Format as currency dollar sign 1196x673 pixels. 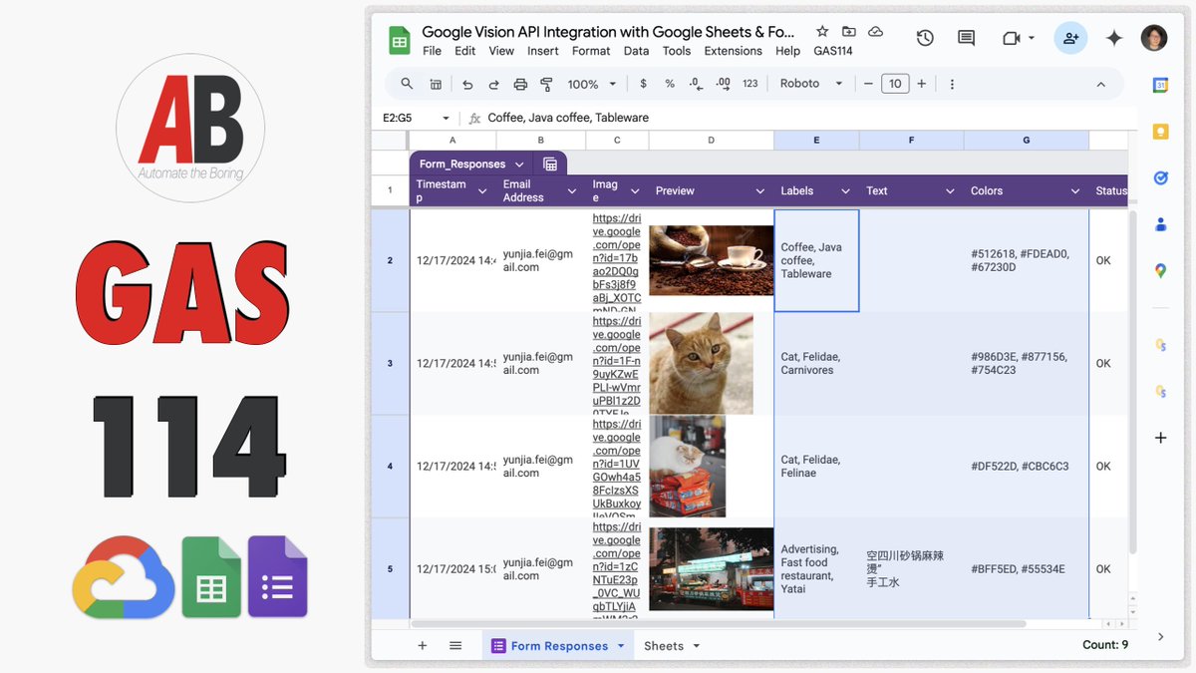(x=643, y=84)
